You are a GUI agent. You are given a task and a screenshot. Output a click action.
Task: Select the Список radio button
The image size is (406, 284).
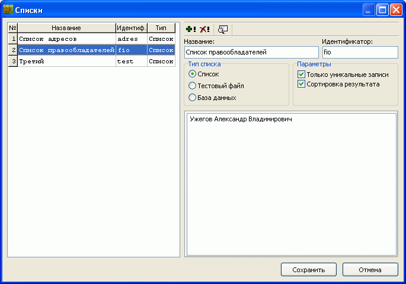(x=193, y=74)
